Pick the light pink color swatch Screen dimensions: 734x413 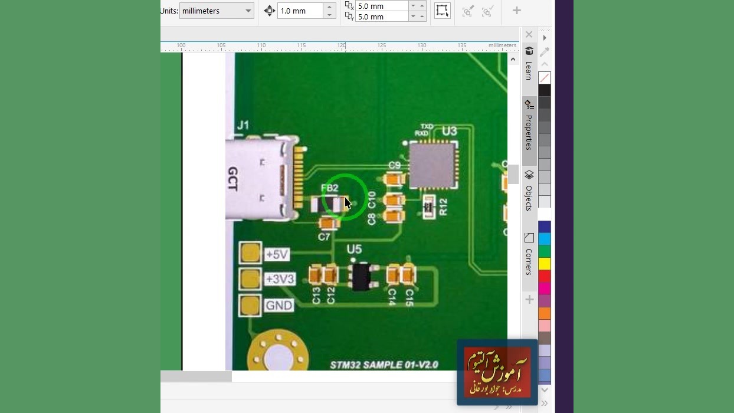pos(545,326)
